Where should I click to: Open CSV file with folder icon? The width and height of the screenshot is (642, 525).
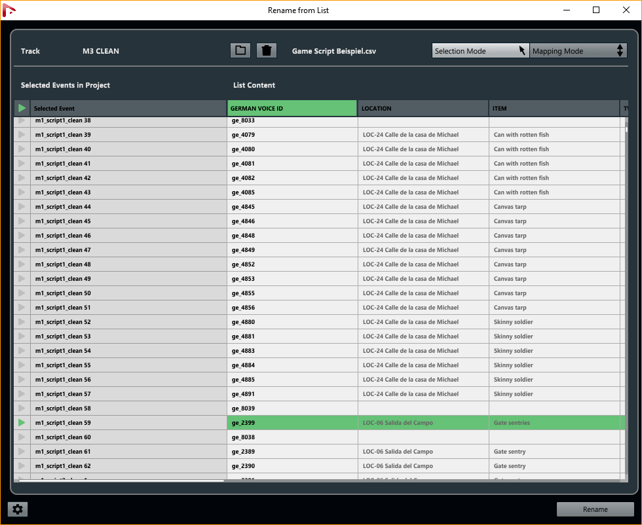pyautogui.click(x=240, y=51)
